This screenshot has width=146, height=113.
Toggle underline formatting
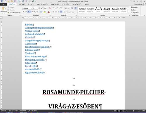pyautogui.click(x=28, y=12)
